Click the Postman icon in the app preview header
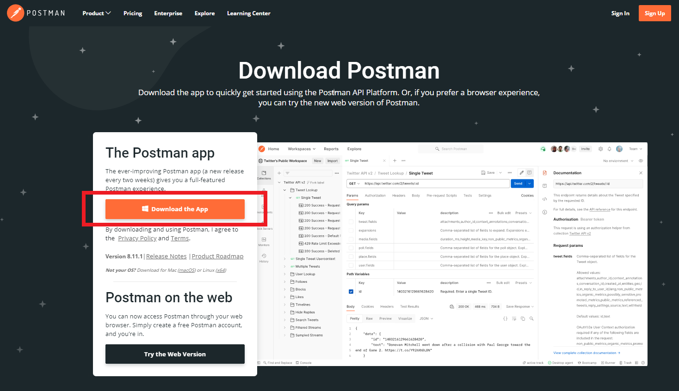This screenshot has height=391, width=679. click(x=262, y=149)
